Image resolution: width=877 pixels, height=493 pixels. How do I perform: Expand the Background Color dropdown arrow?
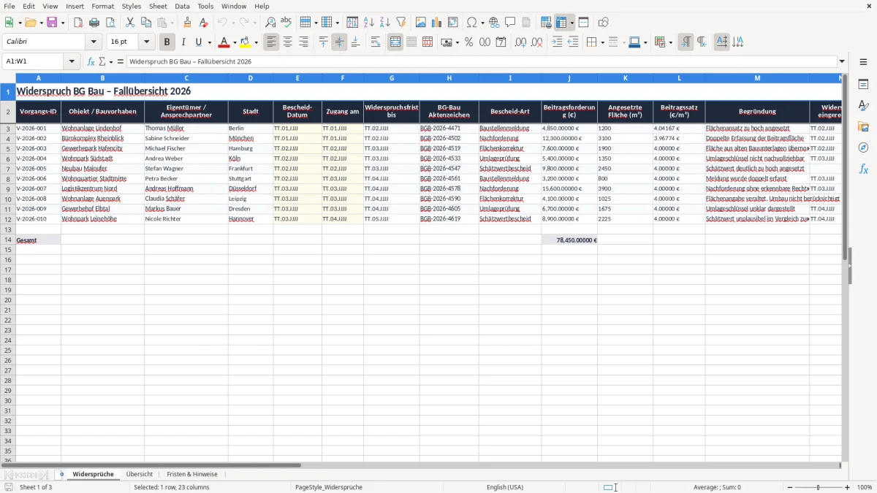coord(256,42)
